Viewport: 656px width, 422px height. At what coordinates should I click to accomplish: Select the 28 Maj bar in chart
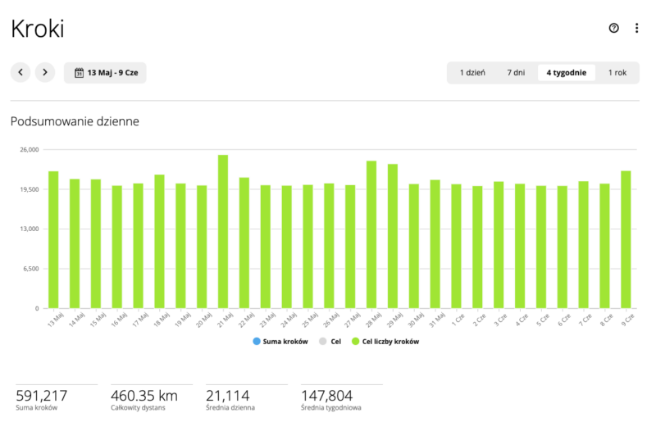pyautogui.click(x=371, y=234)
